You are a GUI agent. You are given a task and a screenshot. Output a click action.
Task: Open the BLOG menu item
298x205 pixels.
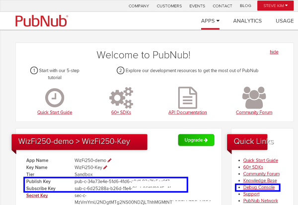click(245, 5)
